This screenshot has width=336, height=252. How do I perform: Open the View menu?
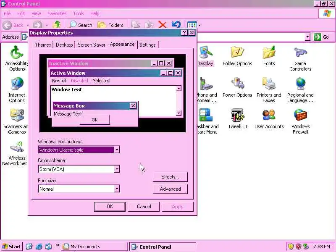[36, 13]
